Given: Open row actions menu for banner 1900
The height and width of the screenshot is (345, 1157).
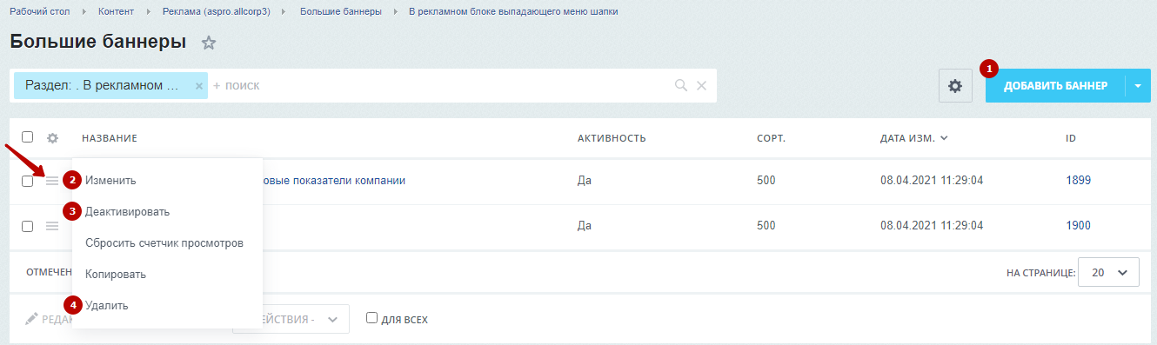Looking at the screenshot, I should click(52, 226).
